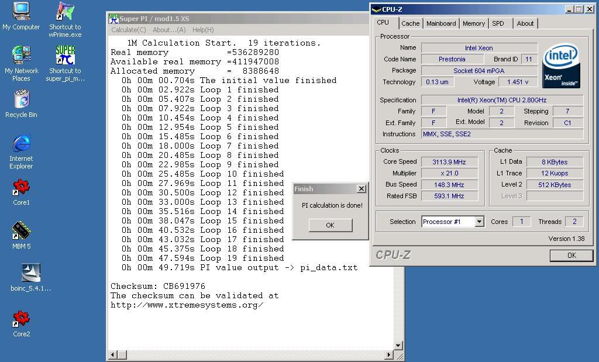Click the Threads value field

coord(574,222)
